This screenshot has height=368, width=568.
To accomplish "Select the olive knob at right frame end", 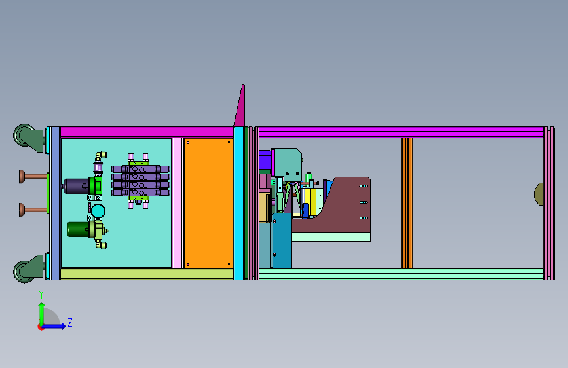I will click(x=539, y=194).
